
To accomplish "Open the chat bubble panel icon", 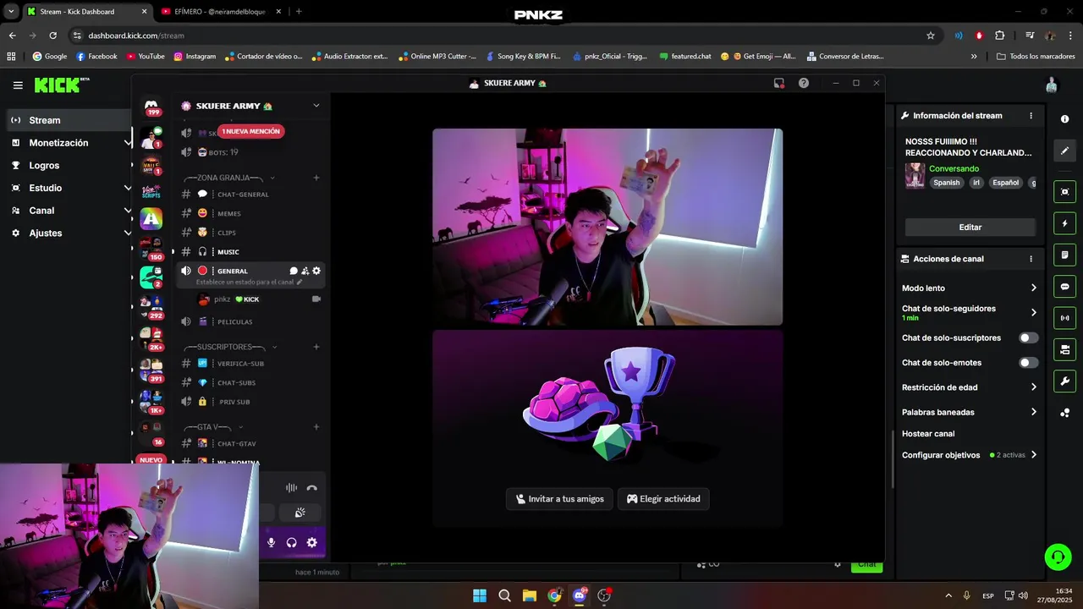I will 1064,287.
